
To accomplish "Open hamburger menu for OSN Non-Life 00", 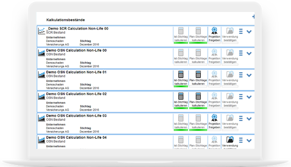I will point(241,53).
